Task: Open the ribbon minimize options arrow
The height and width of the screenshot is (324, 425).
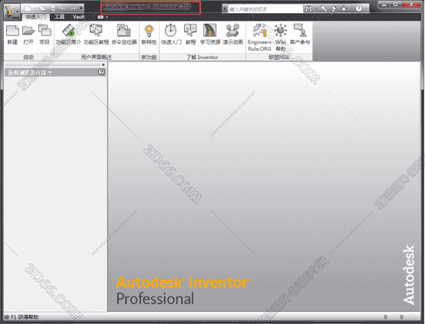Action: click(x=107, y=17)
